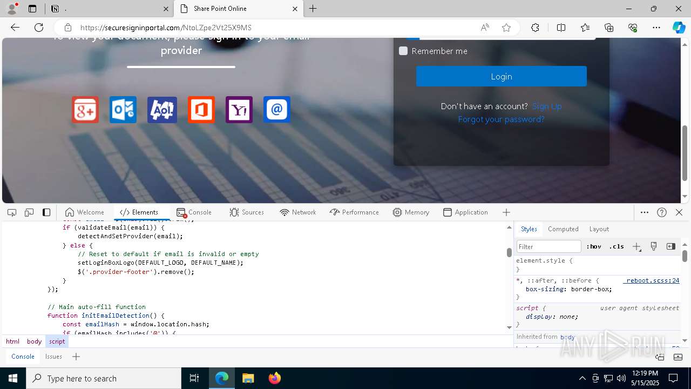The height and width of the screenshot is (389, 691).
Task: Select the Office 365 provider icon
Action: 201,110
